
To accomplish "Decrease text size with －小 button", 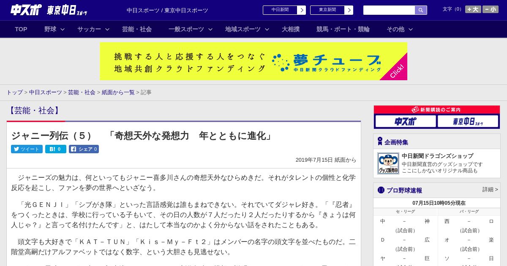I will tap(491, 9).
